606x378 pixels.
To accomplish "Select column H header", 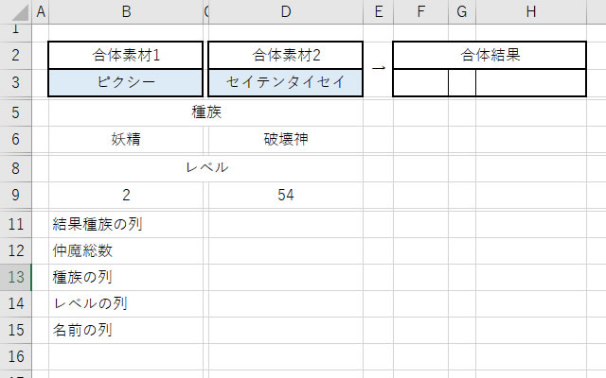I will pos(531,11).
